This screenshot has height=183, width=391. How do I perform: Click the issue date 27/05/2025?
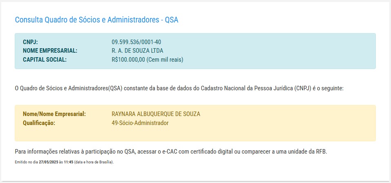(49, 162)
